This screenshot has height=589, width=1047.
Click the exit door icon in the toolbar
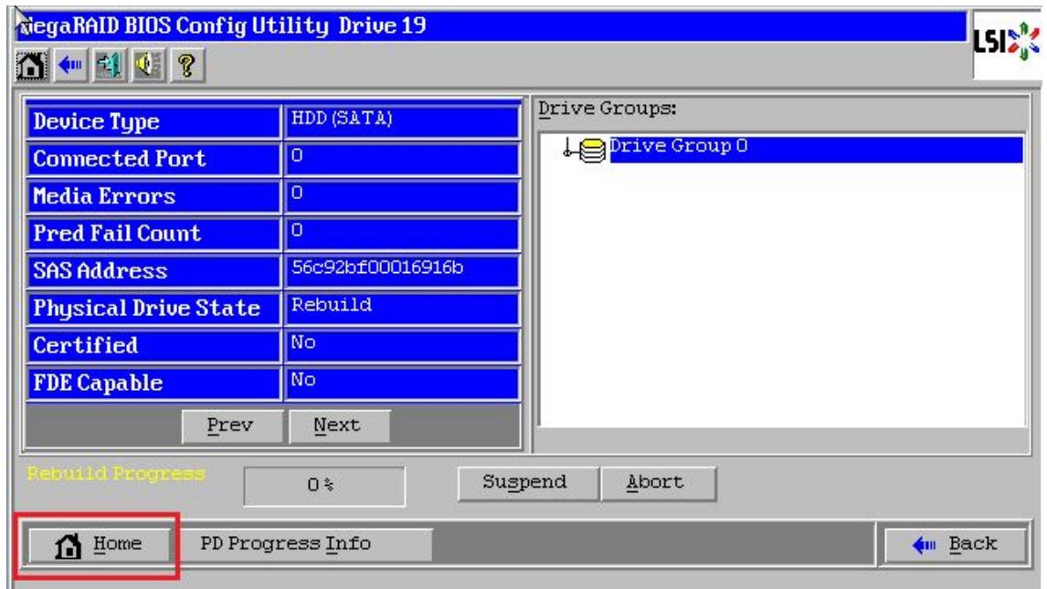[109, 66]
